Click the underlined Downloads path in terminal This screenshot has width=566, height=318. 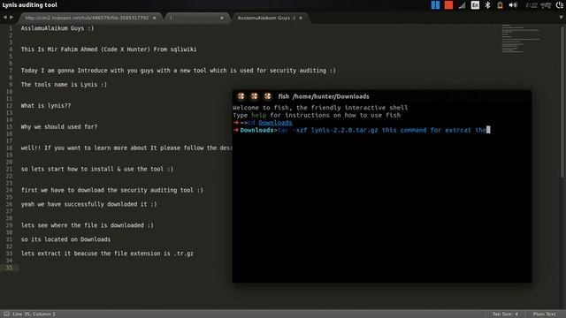(x=275, y=123)
